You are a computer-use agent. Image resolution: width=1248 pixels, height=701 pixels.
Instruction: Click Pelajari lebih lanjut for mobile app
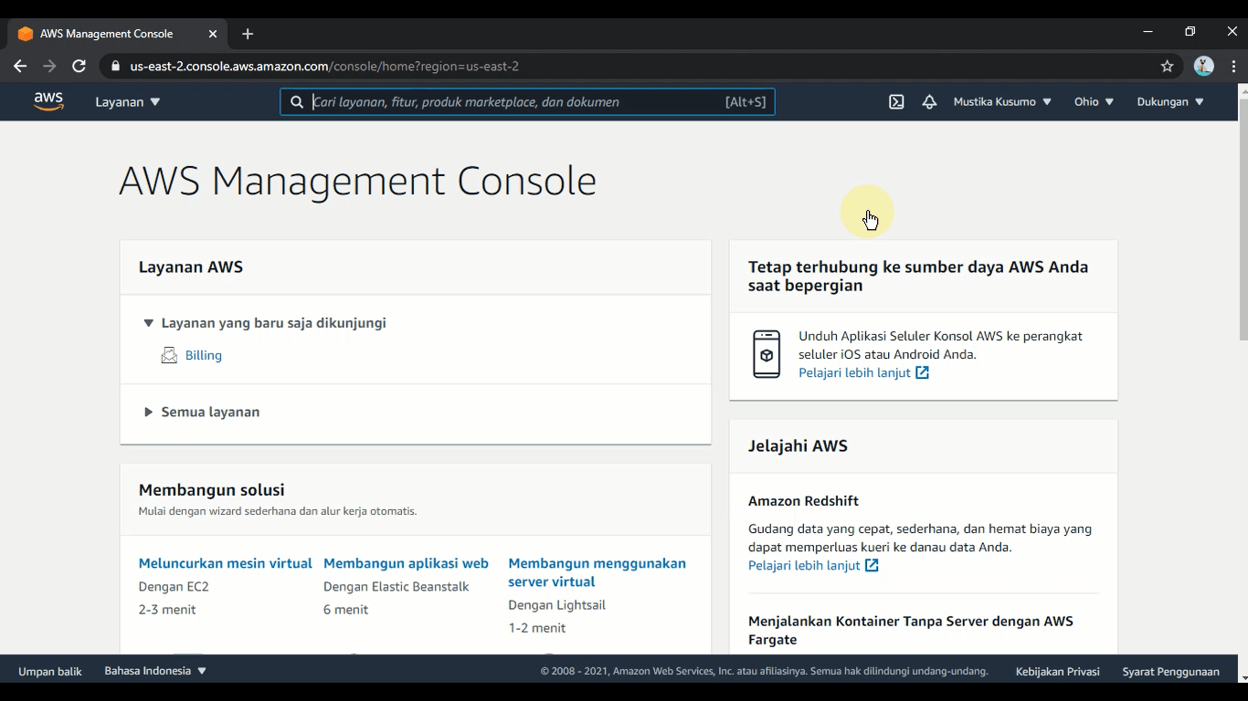(854, 372)
